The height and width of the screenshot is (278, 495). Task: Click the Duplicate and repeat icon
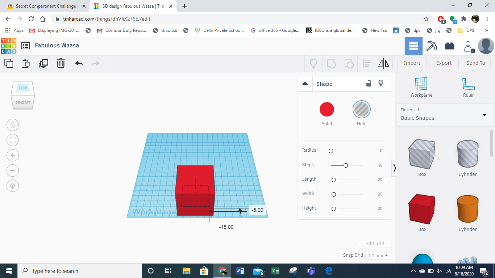[x=43, y=63]
